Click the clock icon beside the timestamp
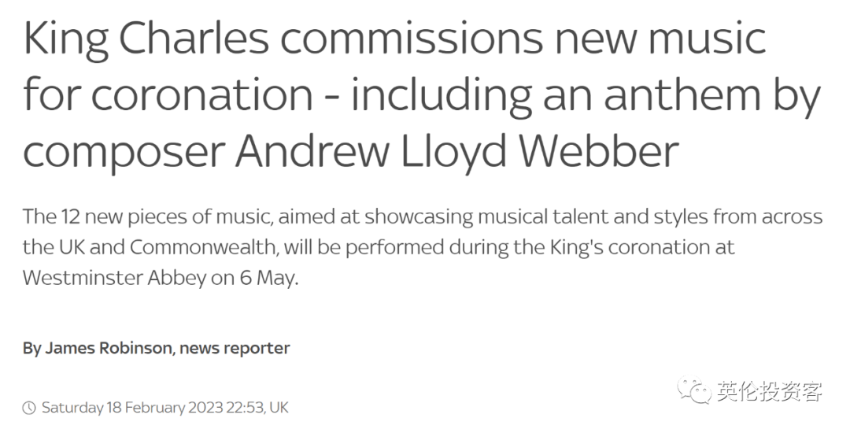Image resolution: width=850 pixels, height=429 pixels. tap(29, 407)
